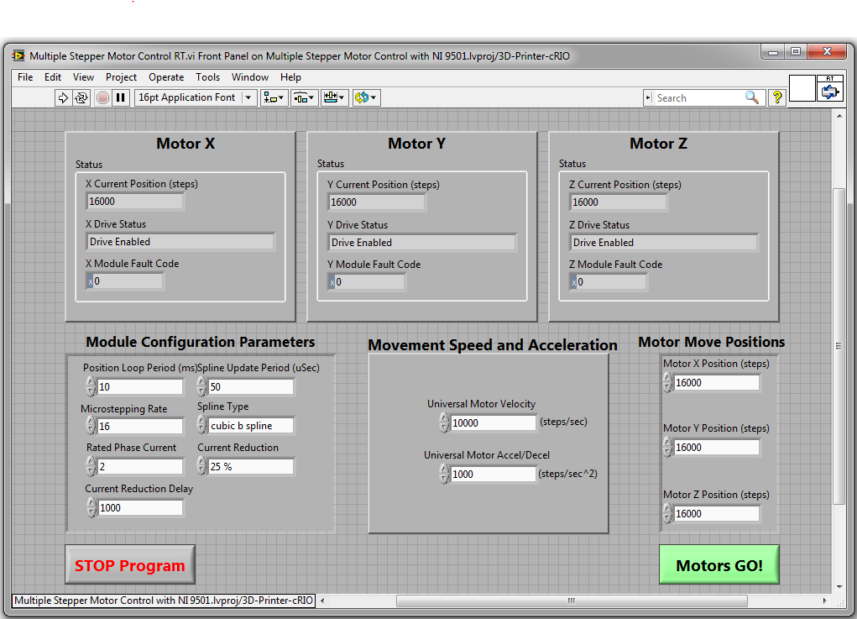Click the Pause toolbar icon
Viewport: 857px width, 619px height.
pos(121,97)
